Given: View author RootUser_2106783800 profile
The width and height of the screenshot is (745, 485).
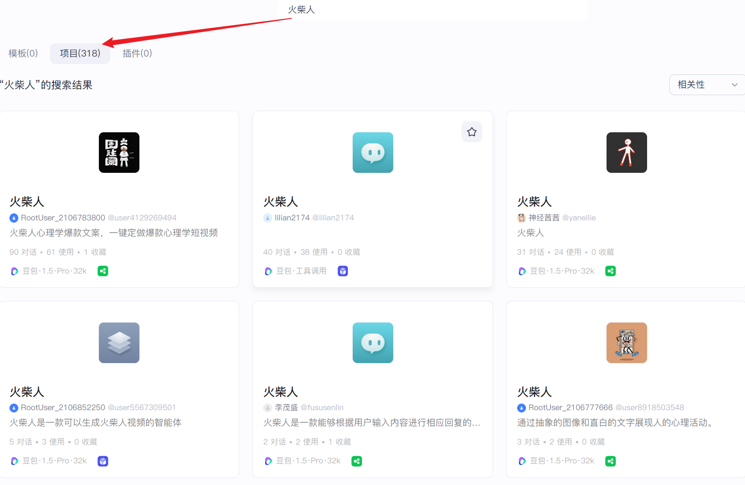Looking at the screenshot, I should coord(63,218).
